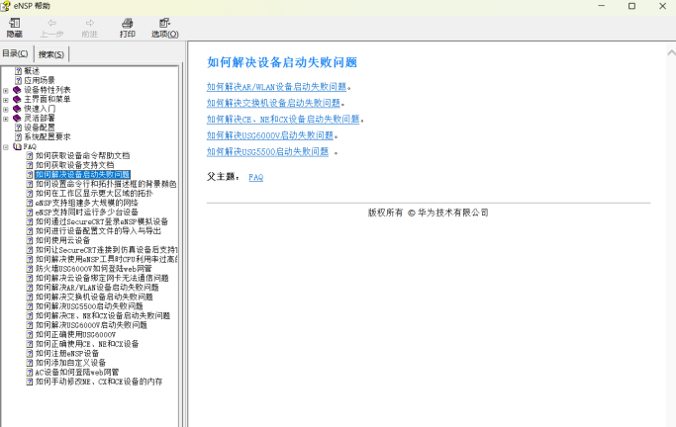Viewport: 676px width, 427px height.
Task: Select 如何让SecureCRT连接到仿真设备后支持 tree item
Action: tap(106, 250)
